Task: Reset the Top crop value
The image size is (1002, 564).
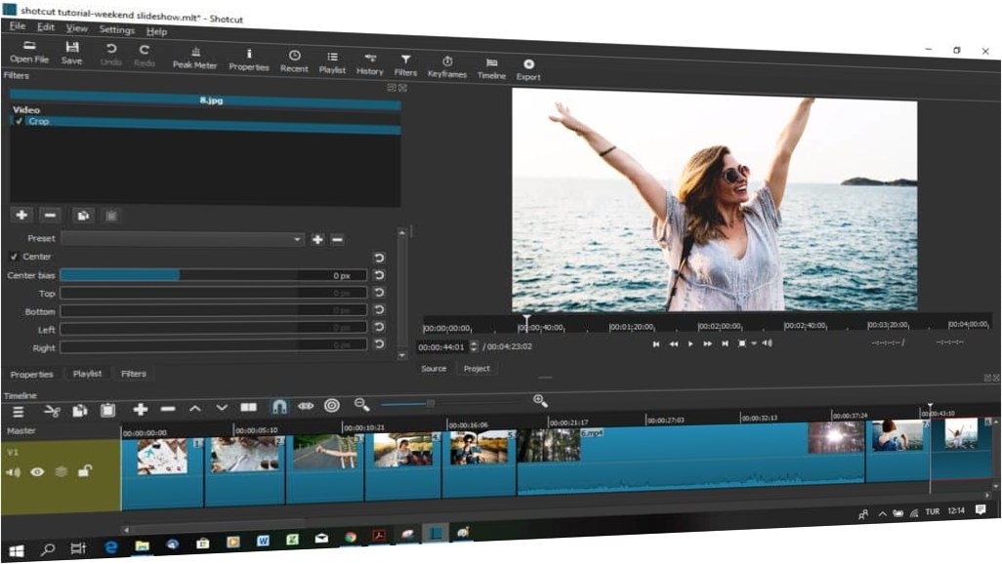Action: click(379, 292)
